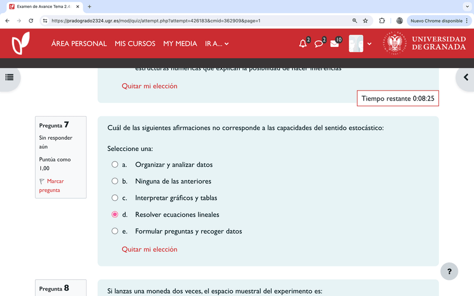Click the Pregunta 8 heading
The image size is (474, 296).
pos(54,288)
